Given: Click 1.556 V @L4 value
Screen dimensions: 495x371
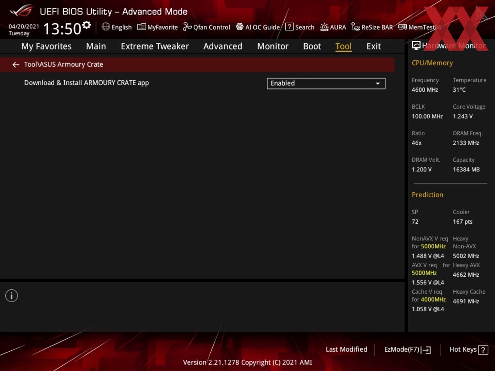Looking at the screenshot, I should 428,283.
